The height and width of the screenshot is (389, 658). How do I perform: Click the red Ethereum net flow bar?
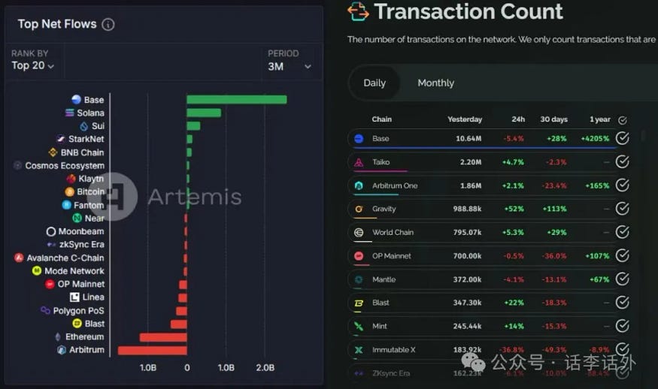pyautogui.click(x=163, y=337)
